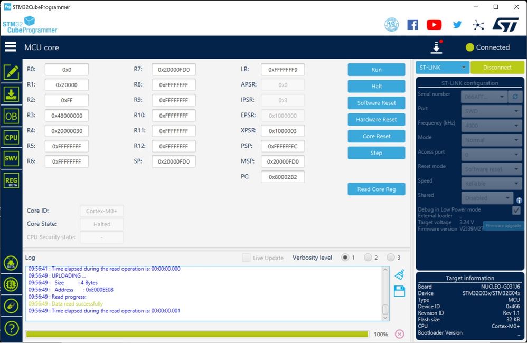Click the Disconnect button
This screenshot has height=343, width=527.
[x=497, y=67]
